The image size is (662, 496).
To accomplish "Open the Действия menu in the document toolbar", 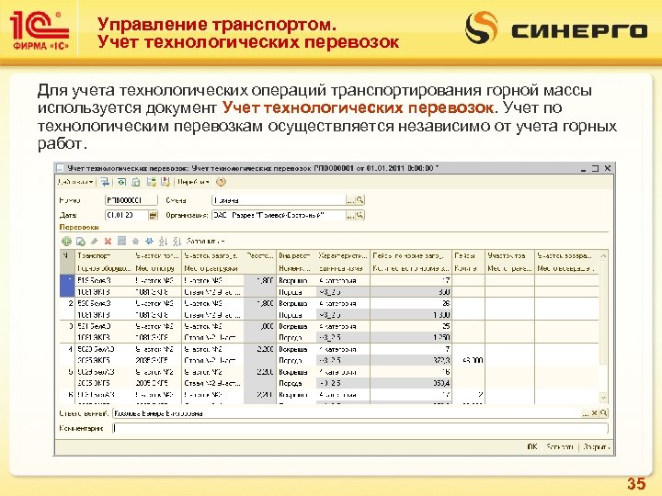I will pos(75,182).
